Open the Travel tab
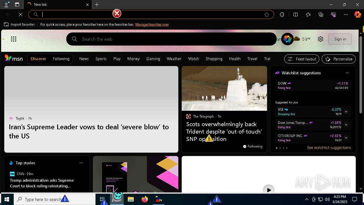Image resolution: width=364 pixels, height=205 pixels. (x=252, y=59)
